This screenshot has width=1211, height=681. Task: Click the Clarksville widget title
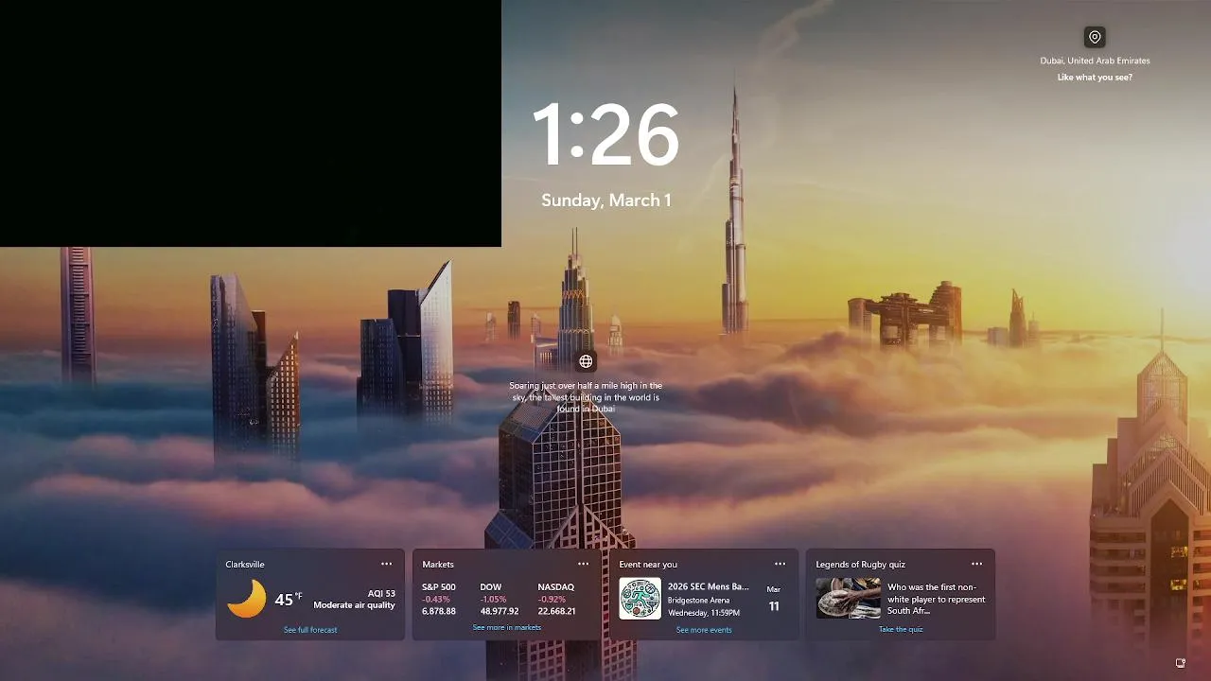coord(245,565)
